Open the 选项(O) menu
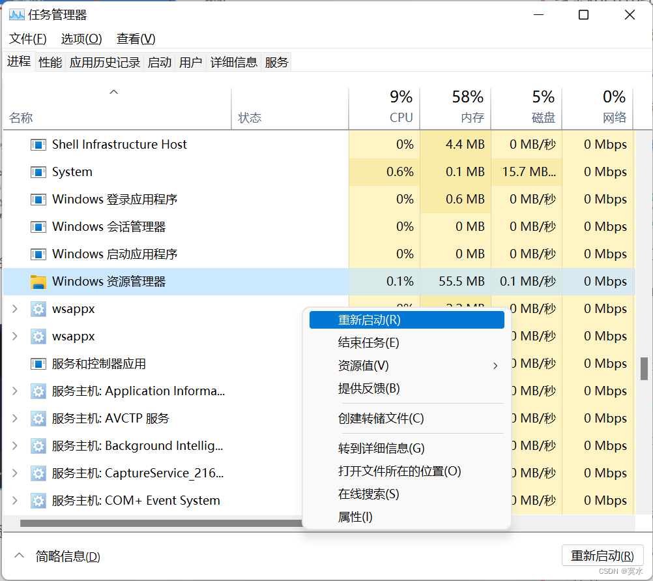This screenshot has width=653, height=581. [81, 39]
